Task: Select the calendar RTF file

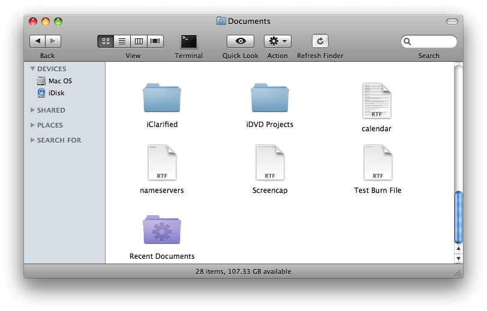Action: tap(377, 101)
